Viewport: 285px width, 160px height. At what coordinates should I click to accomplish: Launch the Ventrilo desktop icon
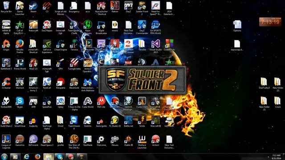pyautogui.click(x=88, y=121)
